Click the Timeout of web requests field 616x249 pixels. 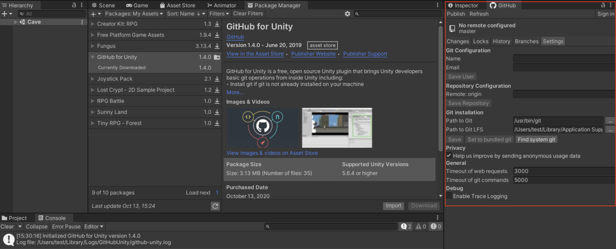click(564, 171)
